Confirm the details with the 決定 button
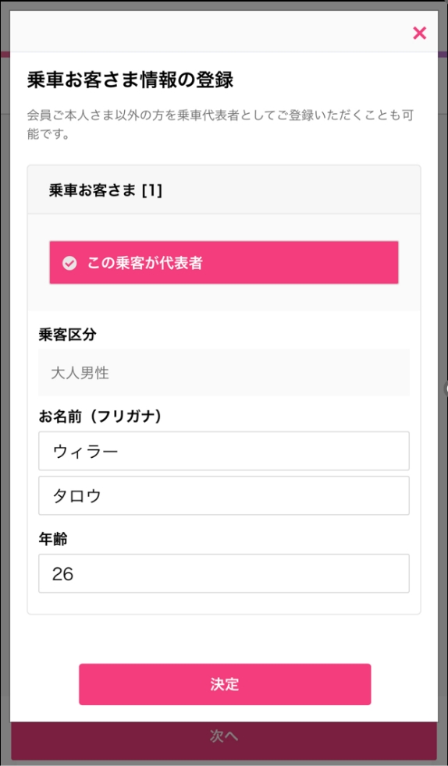Viewport: 448px width, 766px height. tap(225, 684)
